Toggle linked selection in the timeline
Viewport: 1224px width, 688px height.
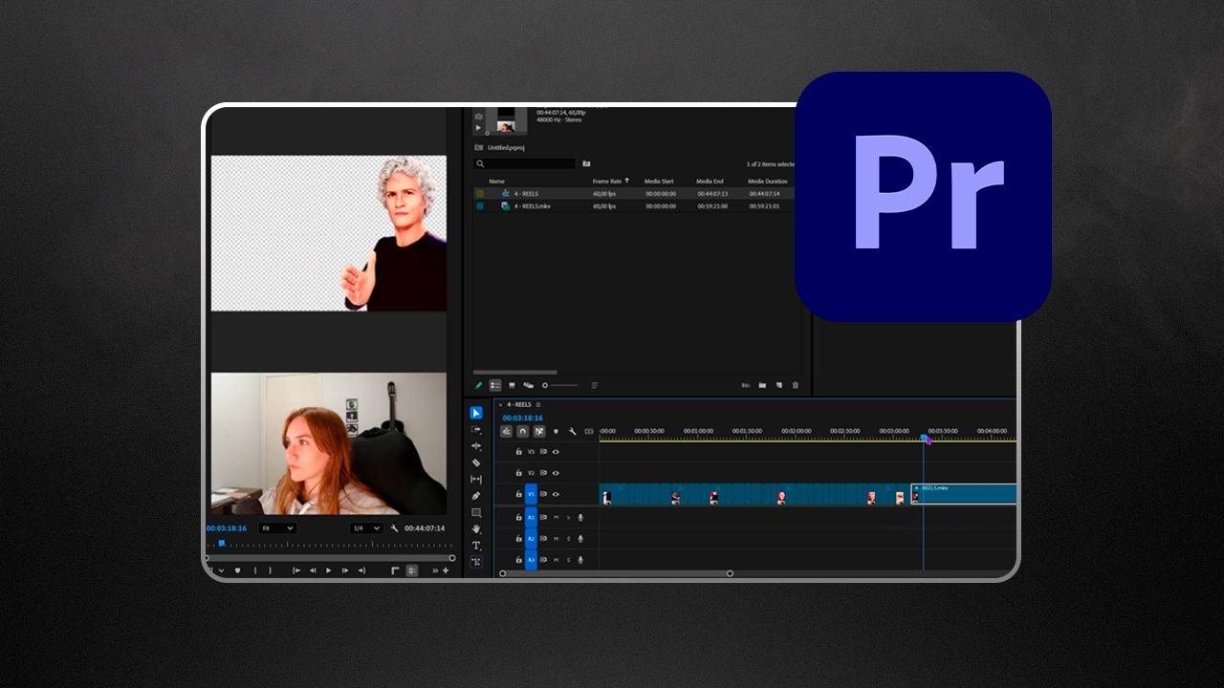[538, 431]
